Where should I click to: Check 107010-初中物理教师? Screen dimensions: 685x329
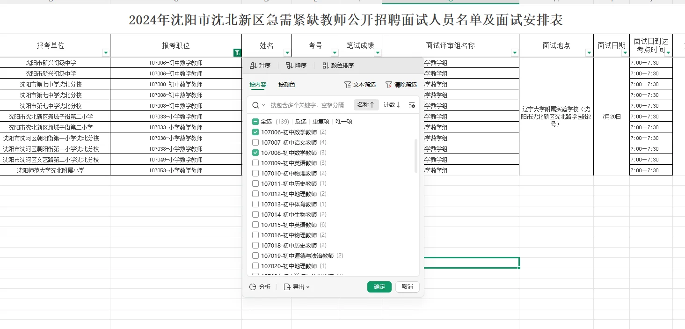[255, 173]
